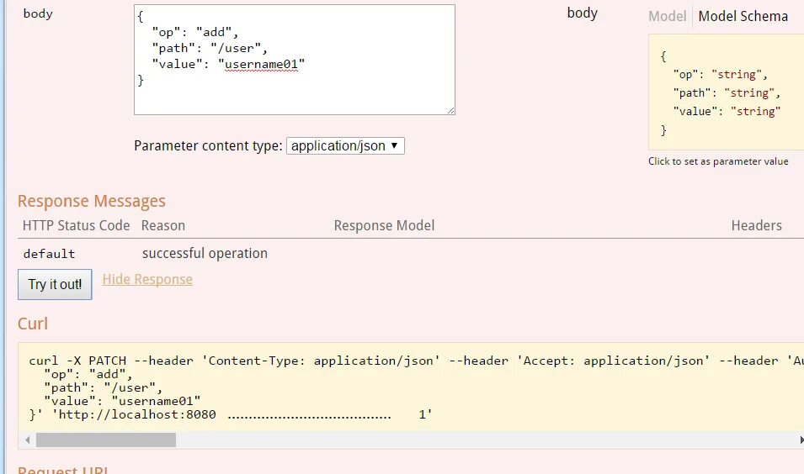
Task: Switch to the Model tab
Action: (x=667, y=16)
